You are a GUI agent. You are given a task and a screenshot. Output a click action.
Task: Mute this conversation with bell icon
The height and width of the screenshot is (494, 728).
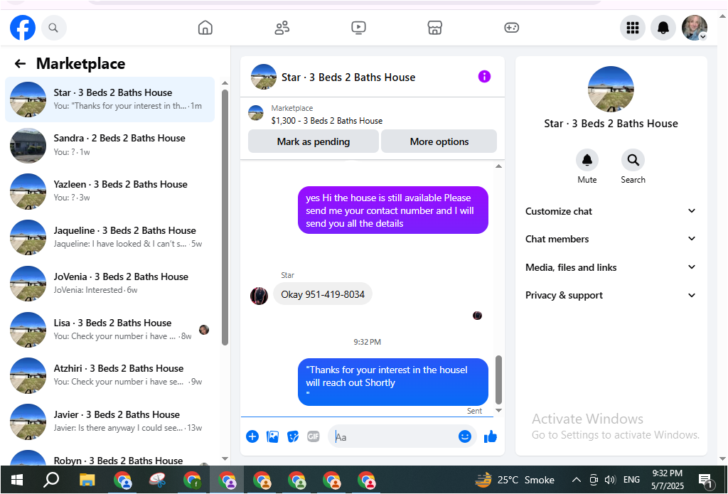click(x=587, y=160)
